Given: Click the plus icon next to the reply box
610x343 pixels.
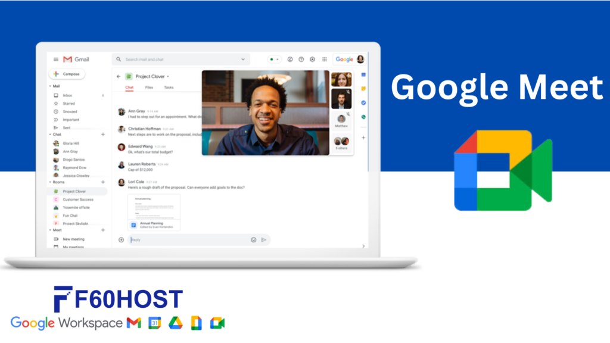Looking at the screenshot, I should [120, 239].
